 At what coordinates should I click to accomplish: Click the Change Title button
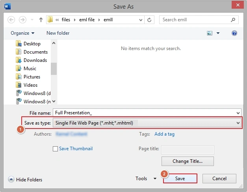[x=188, y=161]
